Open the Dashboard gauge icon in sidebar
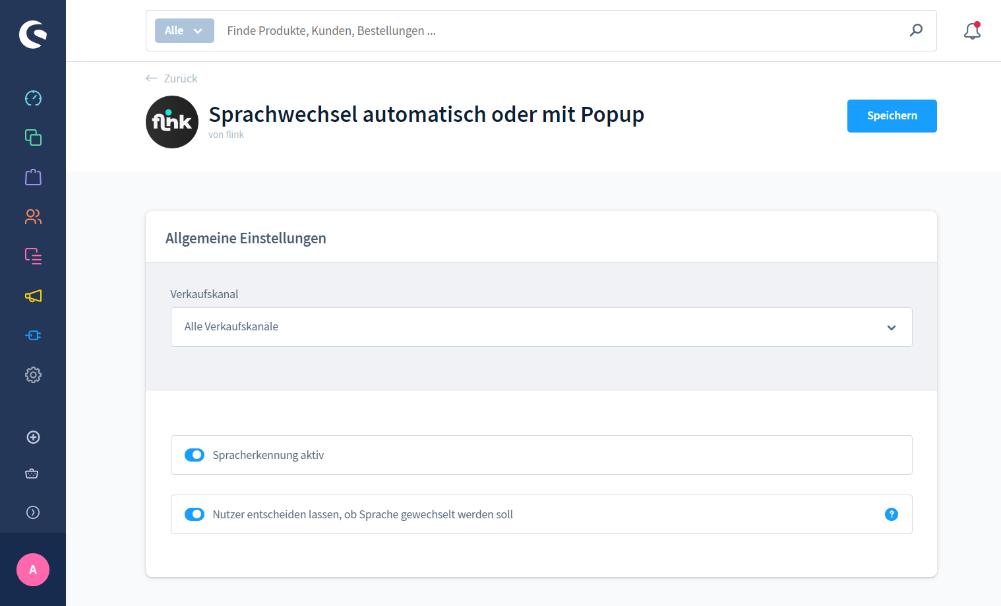The image size is (1001, 606). pos(33,98)
